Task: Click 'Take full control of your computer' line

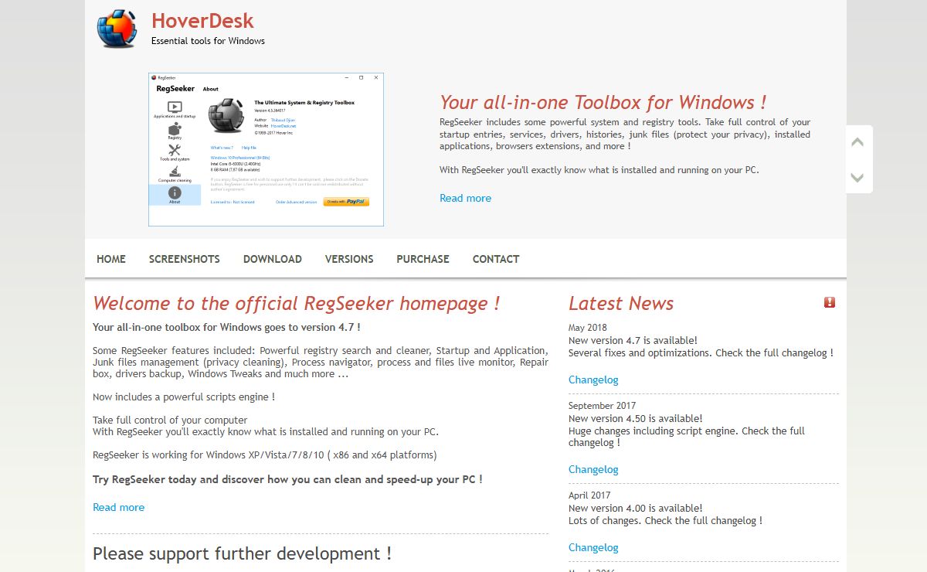Action: [170, 420]
